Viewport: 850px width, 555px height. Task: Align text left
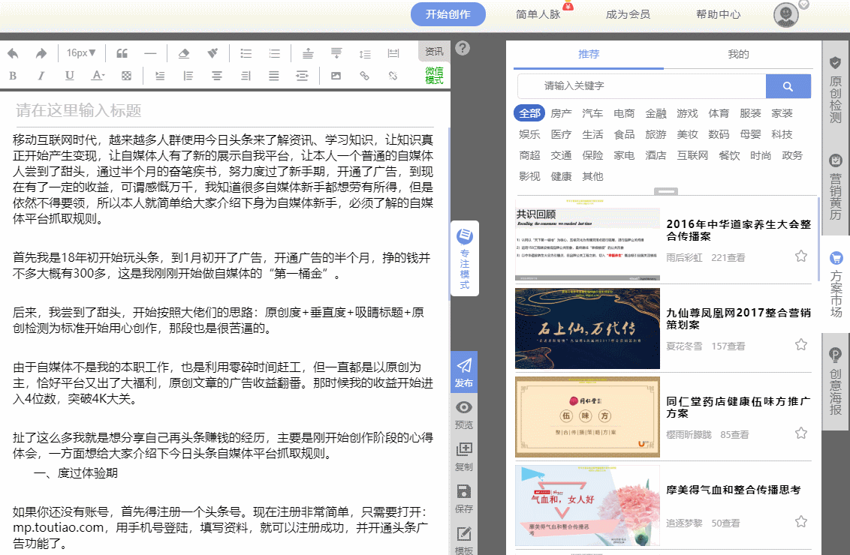[188, 76]
